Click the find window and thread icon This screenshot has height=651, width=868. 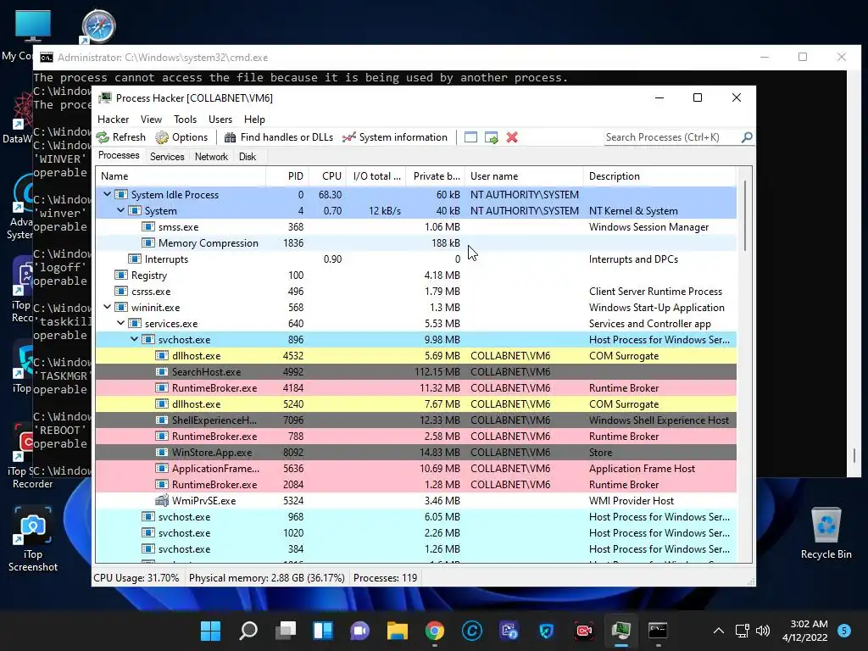491,137
